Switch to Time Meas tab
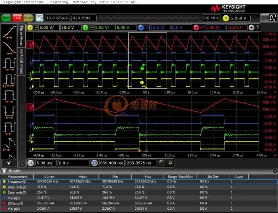 [21, 35]
